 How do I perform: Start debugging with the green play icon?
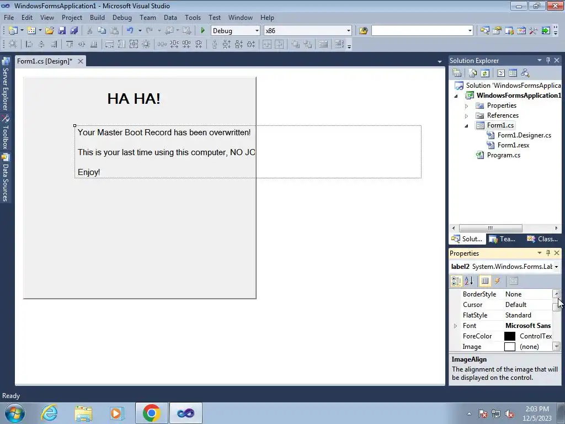202,31
